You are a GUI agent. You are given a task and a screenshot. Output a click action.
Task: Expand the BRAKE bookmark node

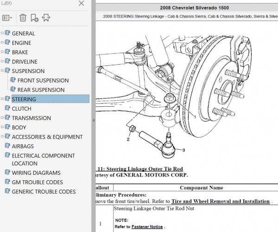2,52
